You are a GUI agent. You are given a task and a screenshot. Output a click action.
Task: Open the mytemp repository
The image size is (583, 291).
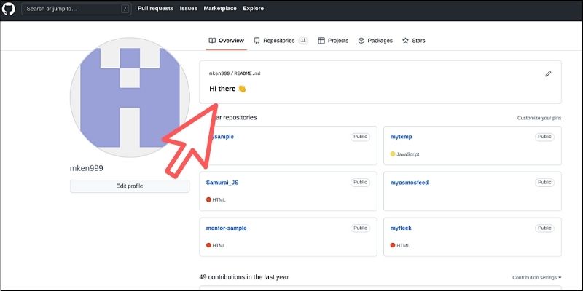pyautogui.click(x=401, y=137)
